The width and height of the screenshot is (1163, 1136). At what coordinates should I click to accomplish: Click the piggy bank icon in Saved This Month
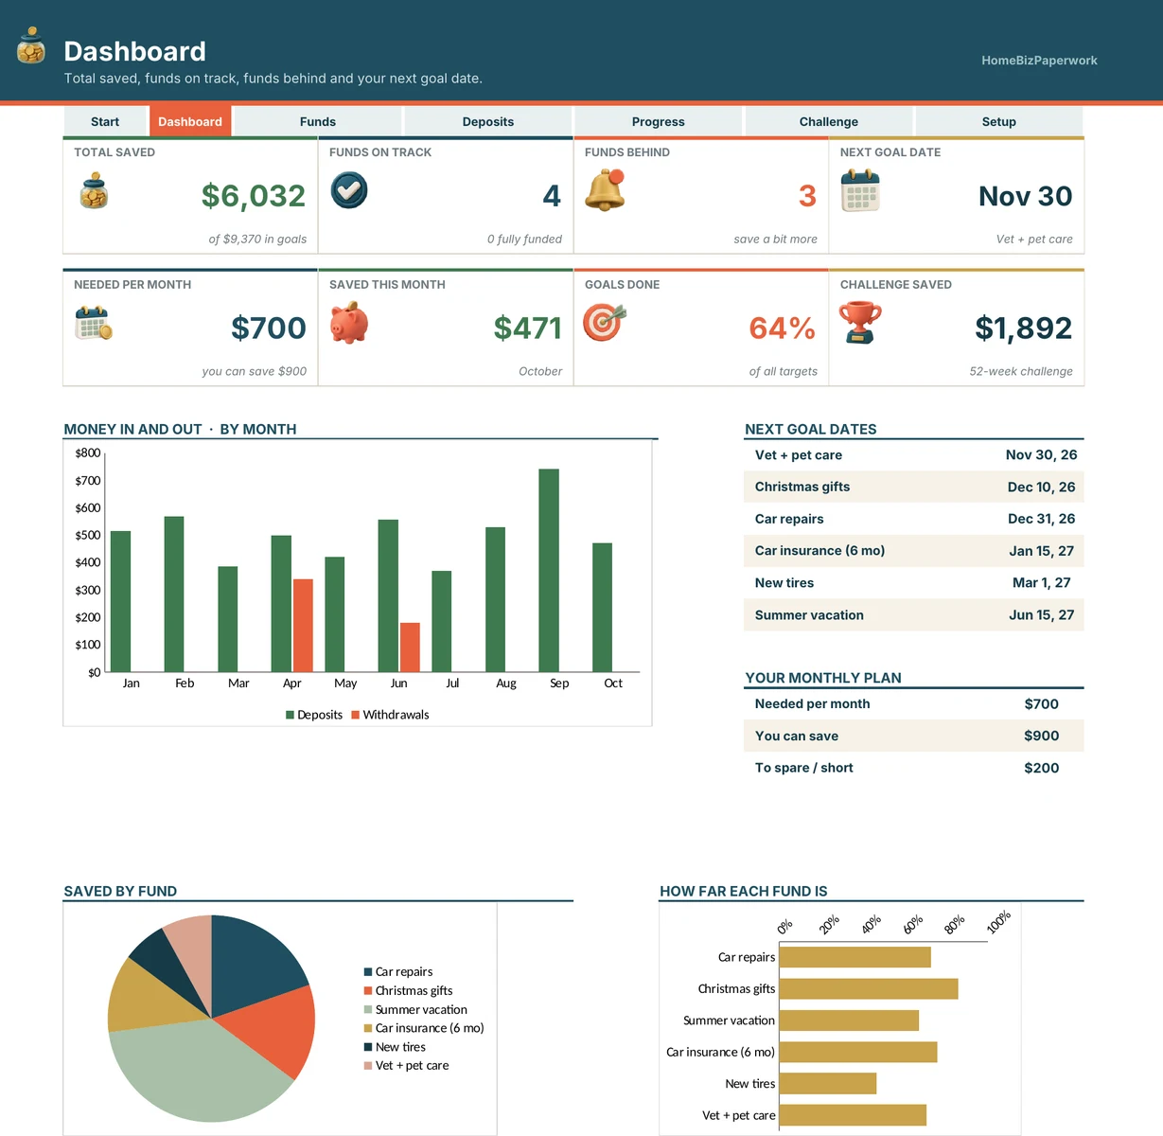[349, 323]
